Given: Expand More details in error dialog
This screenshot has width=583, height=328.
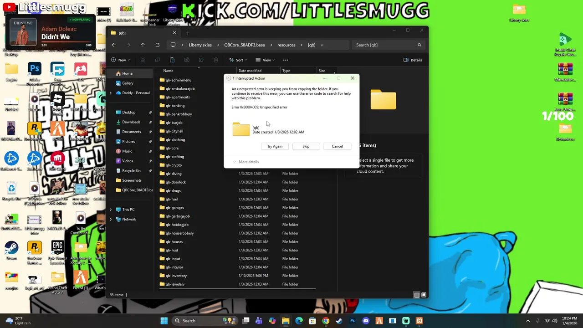Looking at the screenshot, I should [x=245, y=162].
